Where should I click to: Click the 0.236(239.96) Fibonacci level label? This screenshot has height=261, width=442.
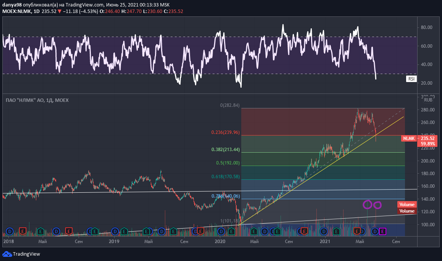point(226,132)
